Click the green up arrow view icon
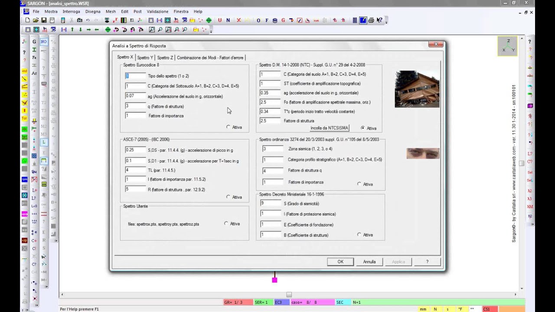 [72, 30]
